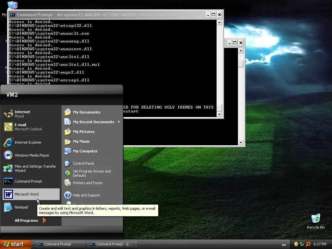
Task: Click Set Program Access and Defaults icon
Action: pos(68,173)
